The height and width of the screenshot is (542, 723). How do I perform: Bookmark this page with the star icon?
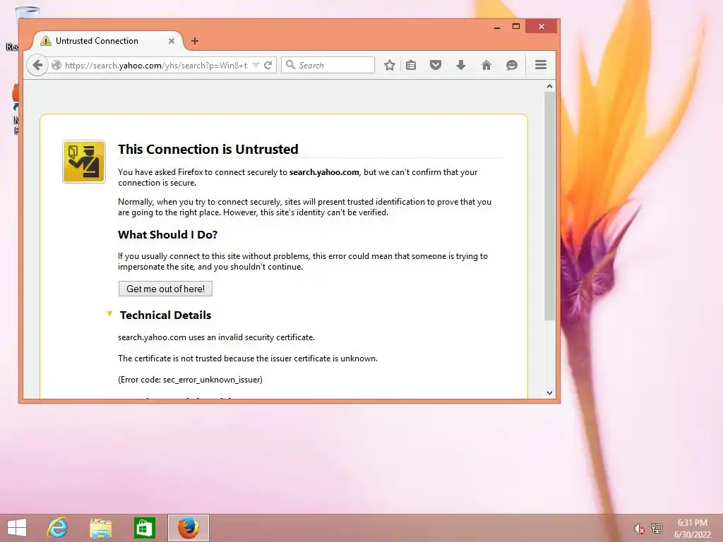pyautogui.click(x=390, y=65)
